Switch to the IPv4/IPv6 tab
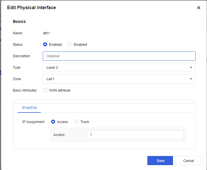 29,108
